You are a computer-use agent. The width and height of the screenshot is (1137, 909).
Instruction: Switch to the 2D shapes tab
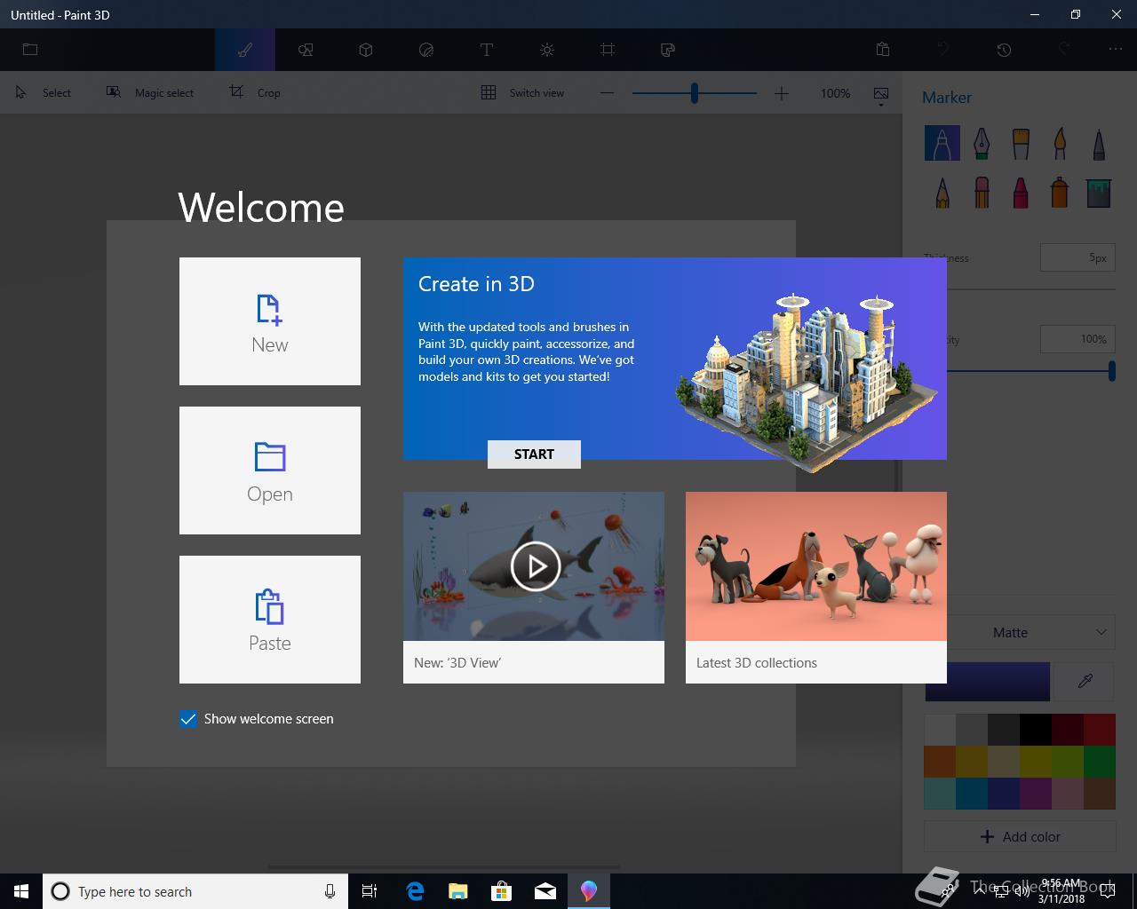pos(306,50)
